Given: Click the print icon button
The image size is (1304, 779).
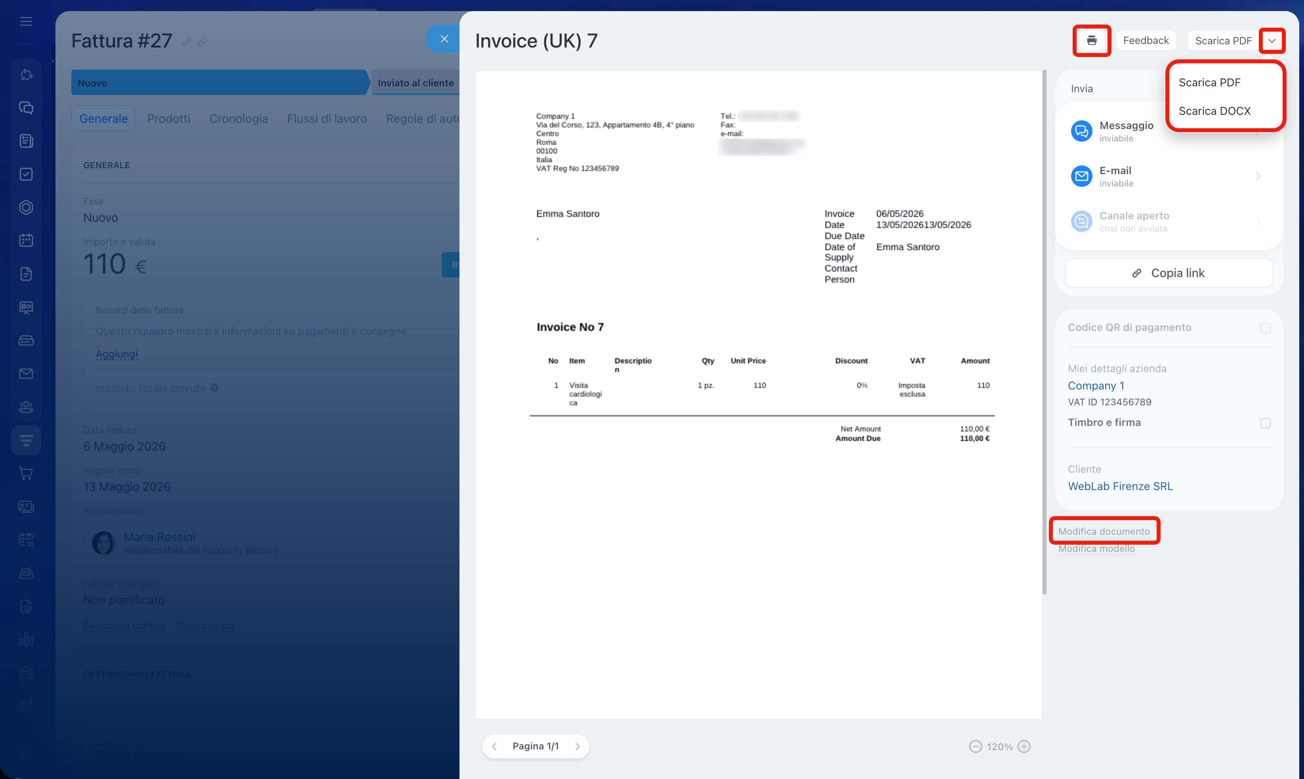Looking at the screenshot, I should tap(1091, 40).
